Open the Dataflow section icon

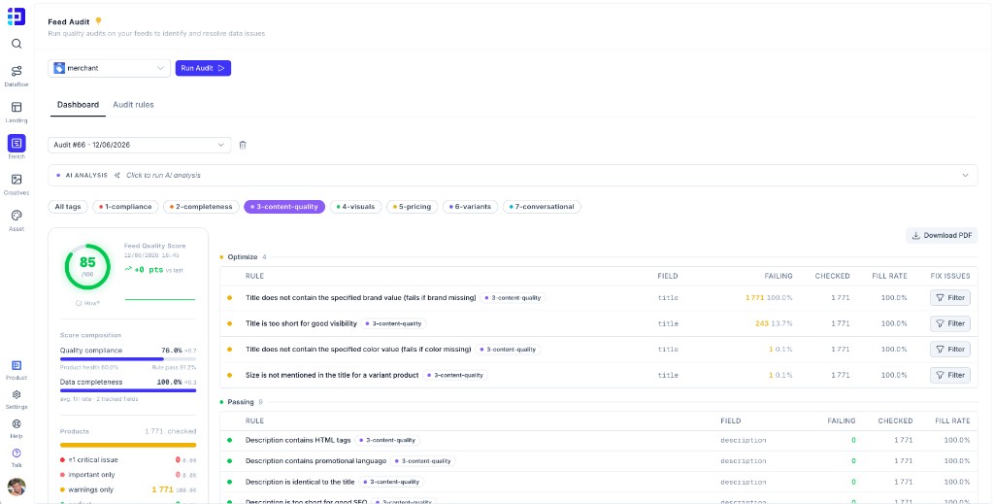(17, 71)
